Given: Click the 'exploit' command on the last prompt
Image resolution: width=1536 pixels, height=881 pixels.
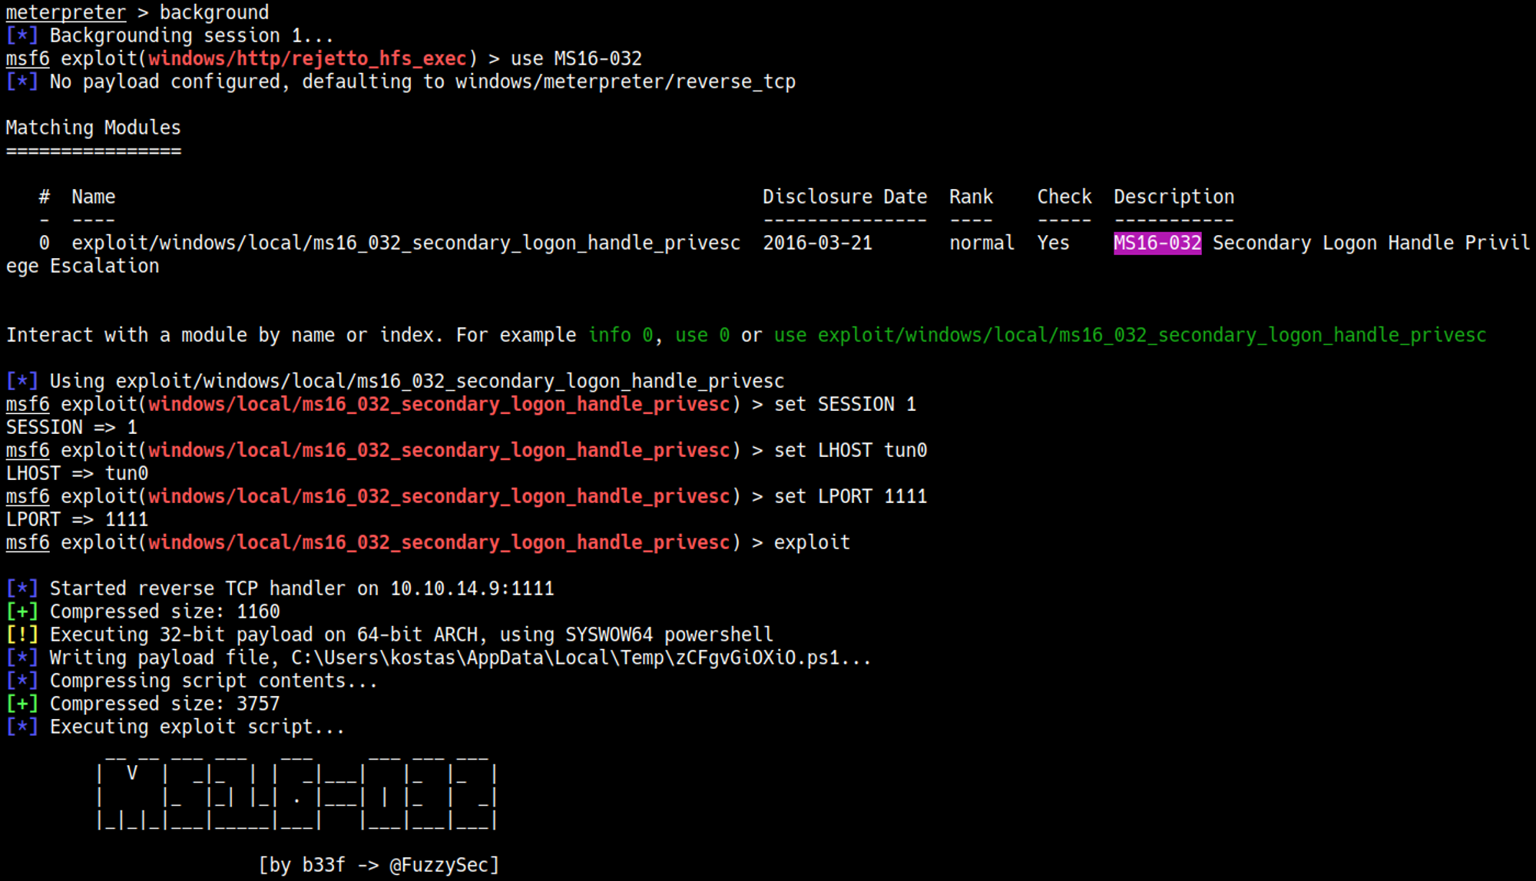Looking at the screenshot, I should (x=811, y=542).
